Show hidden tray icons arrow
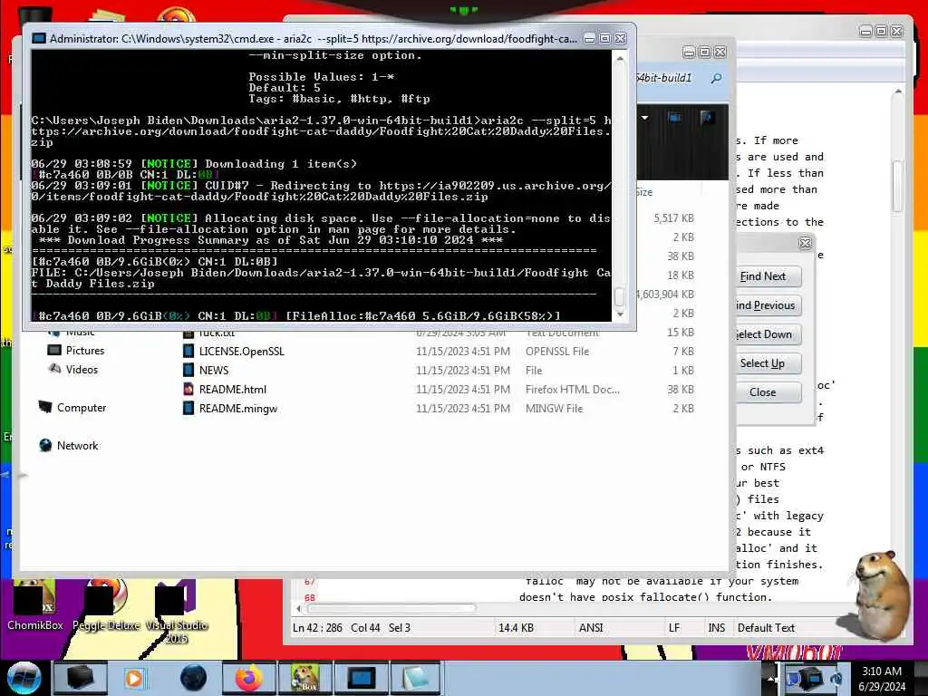 [x=771, y=678]
